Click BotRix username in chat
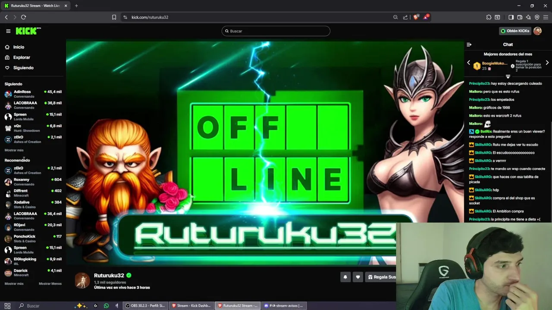Image resolution: width=552 pixels, height=310 pixels. point(486,131)
